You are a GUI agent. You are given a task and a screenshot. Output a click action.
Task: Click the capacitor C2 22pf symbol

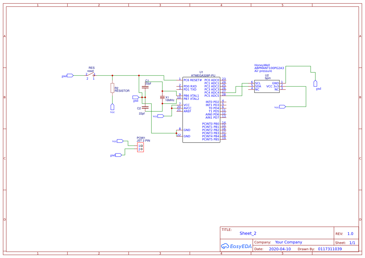[x=146, y=108]
